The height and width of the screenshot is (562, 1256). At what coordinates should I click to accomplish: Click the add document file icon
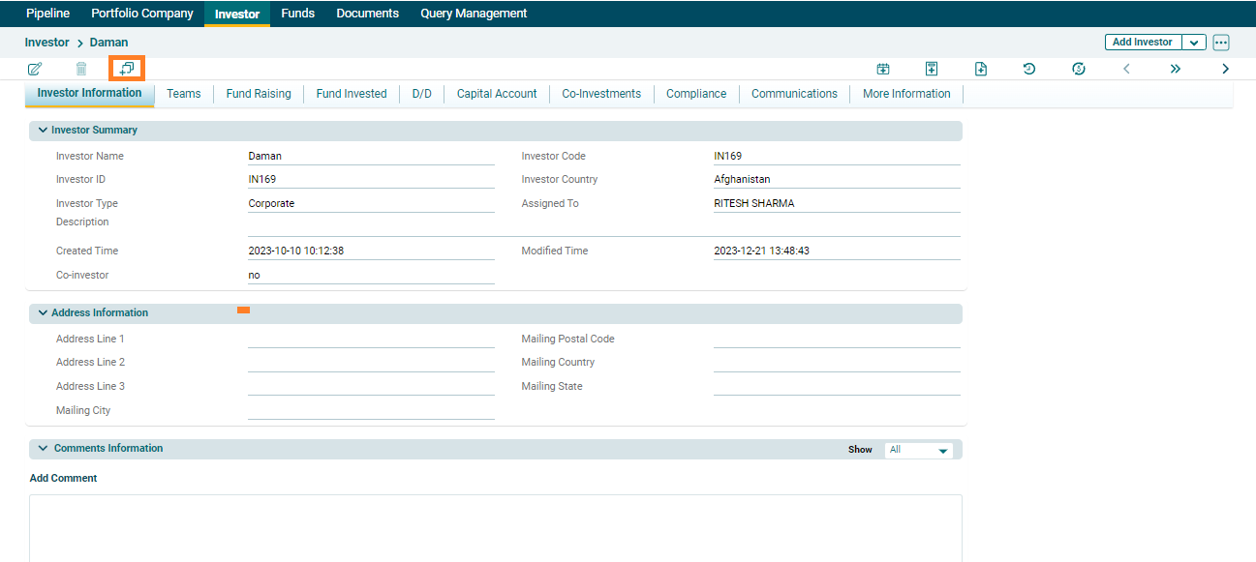click(x=981, y=69)
